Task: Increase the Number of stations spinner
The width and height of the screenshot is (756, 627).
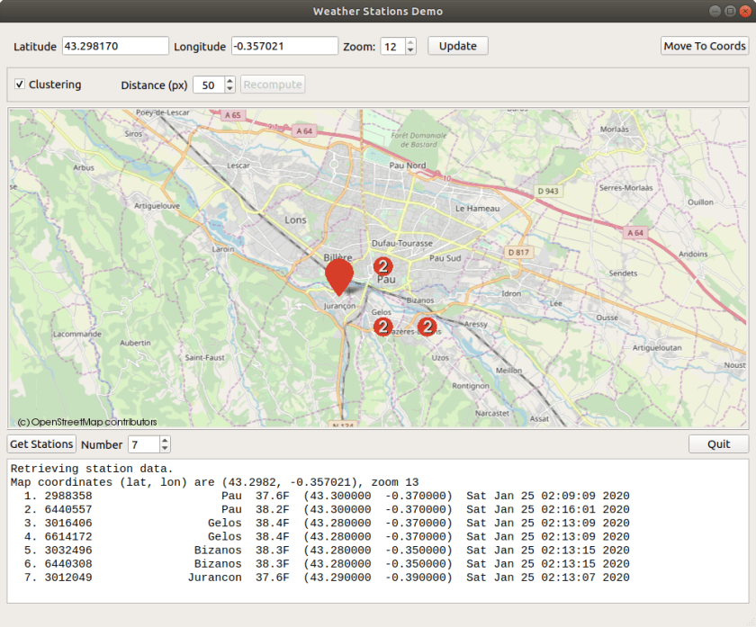Action: click(x=165, y=440)
